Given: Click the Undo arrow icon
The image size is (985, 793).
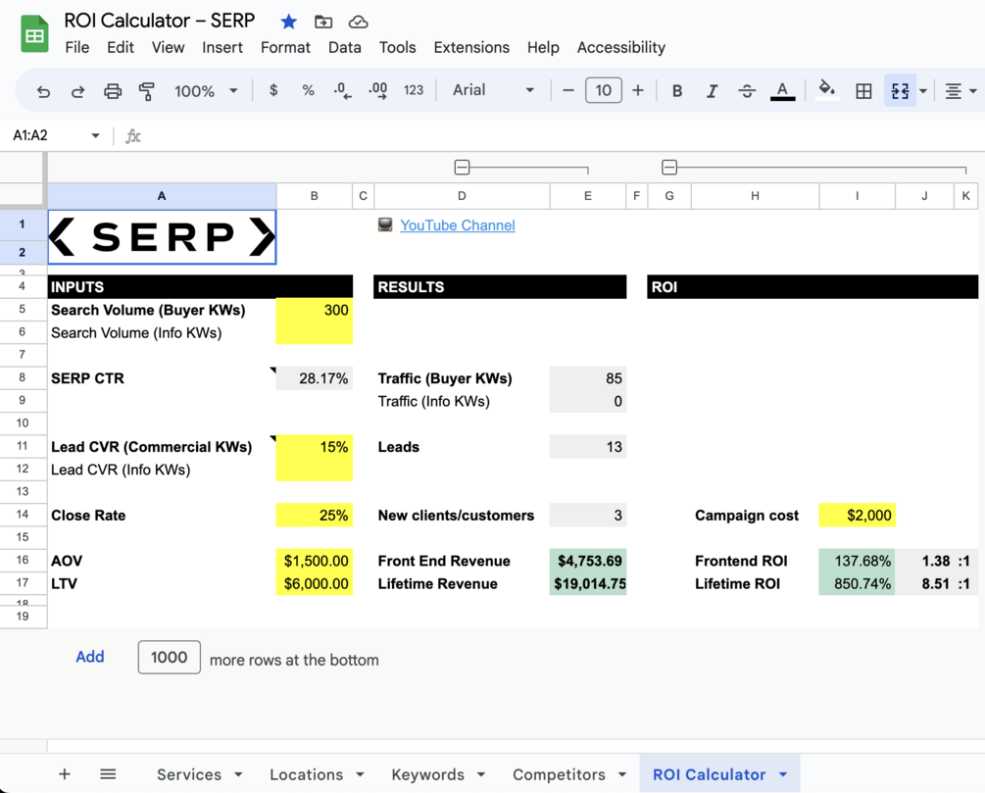Looking at the screenshot, I should [43, 92].
